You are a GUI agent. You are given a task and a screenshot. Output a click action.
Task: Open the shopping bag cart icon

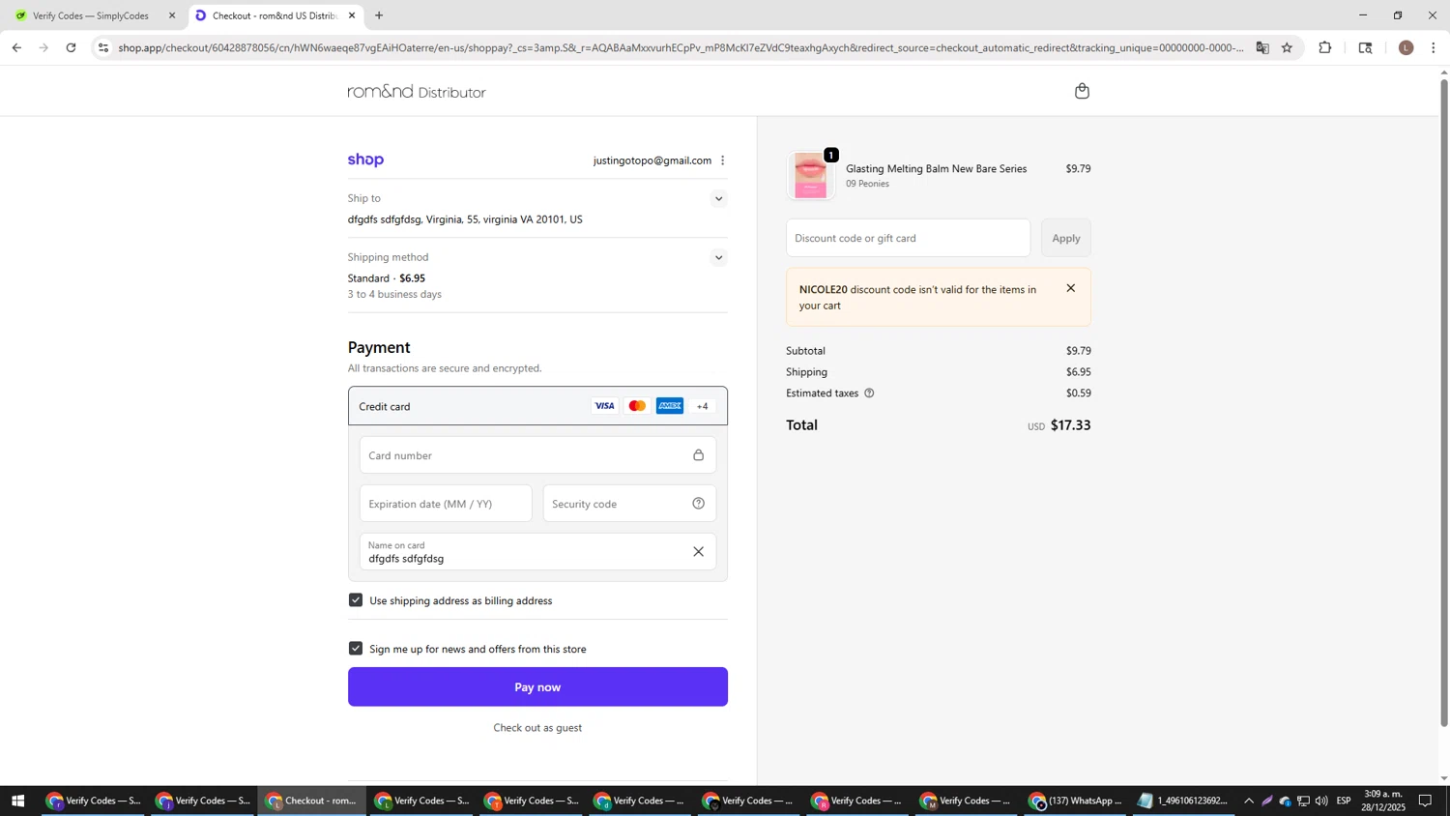click(x=1082, y=91)
